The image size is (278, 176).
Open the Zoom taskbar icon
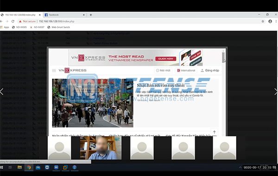(56, 167)
